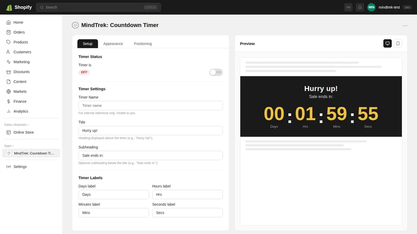This screenshot has height=234, width=417.
Task: Open Orders via its sidebar icon
Action: point(8,32)
